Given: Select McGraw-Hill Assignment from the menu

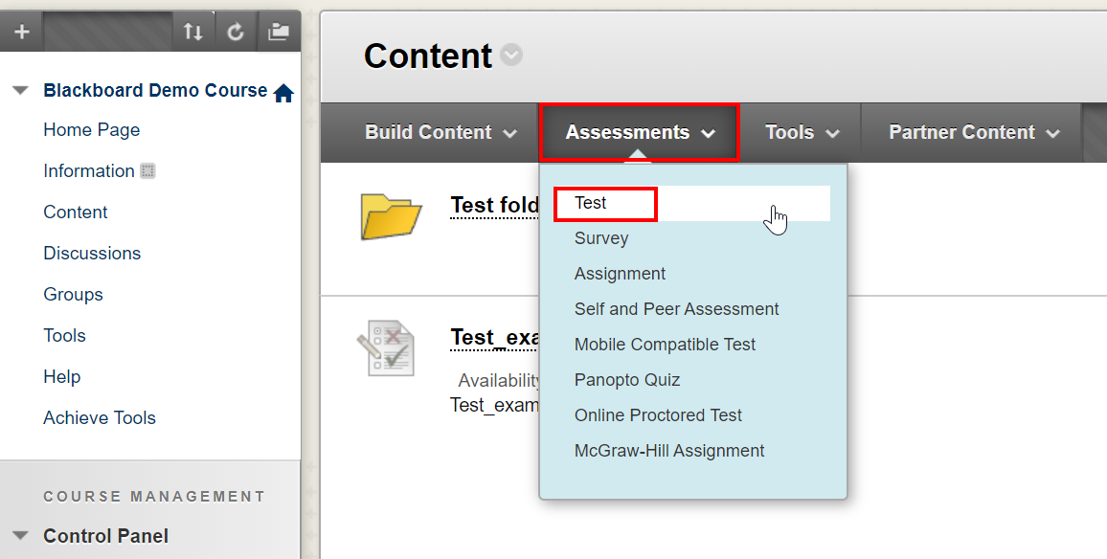Looking at the screenshot, I should click(x=667, y=450).
